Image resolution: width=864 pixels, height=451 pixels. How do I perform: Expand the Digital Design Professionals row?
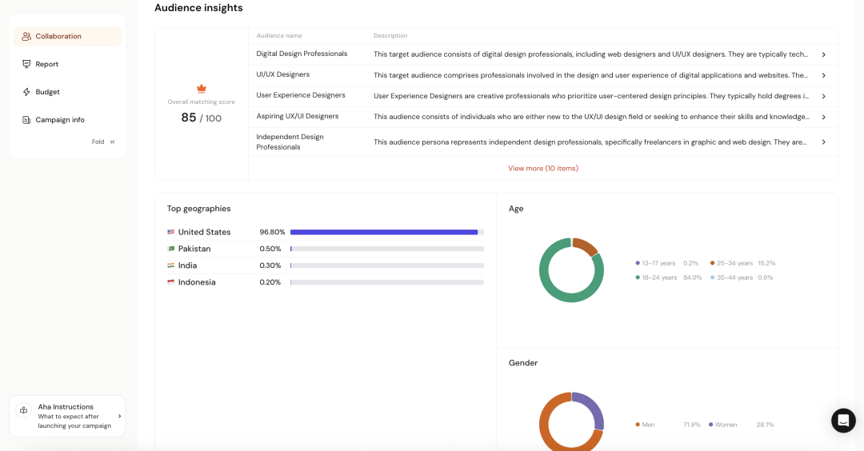pos(823,54)
